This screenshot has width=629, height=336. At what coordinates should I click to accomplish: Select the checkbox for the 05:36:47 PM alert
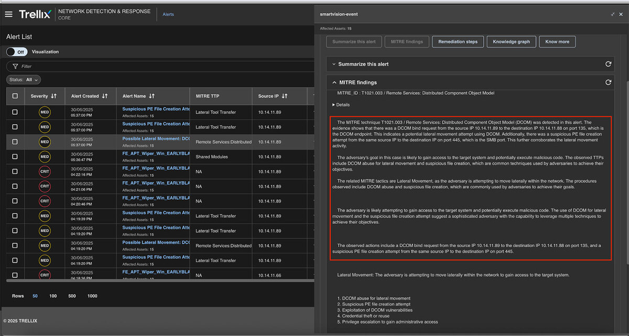point(15,156)
